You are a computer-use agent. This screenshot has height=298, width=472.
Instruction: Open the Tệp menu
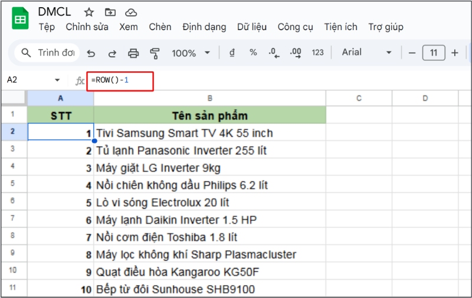click(x=47, y=27)
